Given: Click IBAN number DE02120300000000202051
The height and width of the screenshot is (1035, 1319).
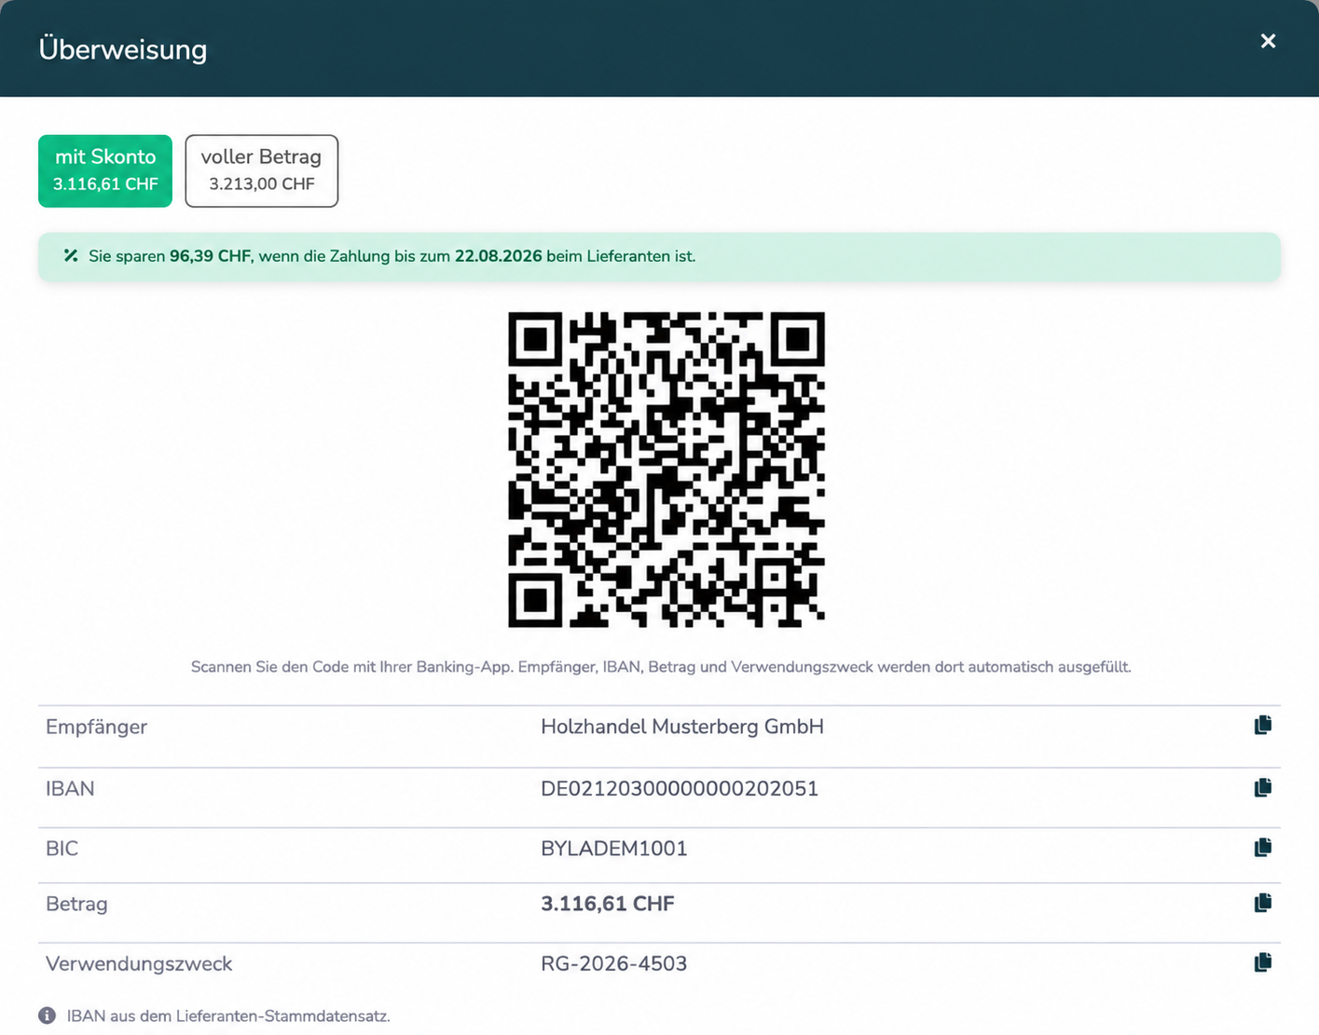Looking at the screenshot, I should (x=680, y=789).
